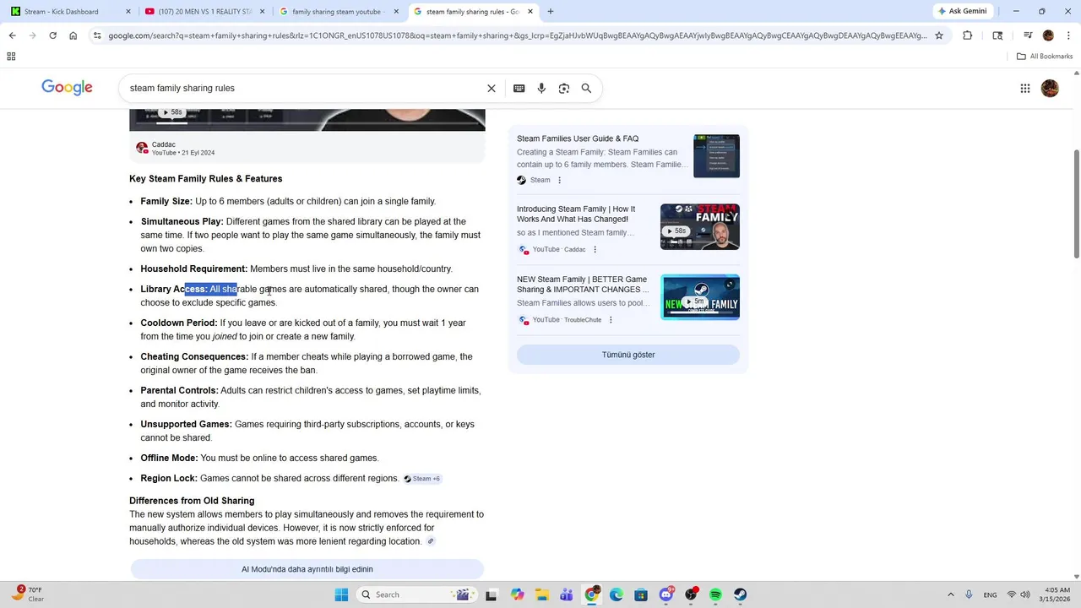Open the Extensions puzzle icon
The height and width of the screenshot is (608, 1081).
click(967, 35)
